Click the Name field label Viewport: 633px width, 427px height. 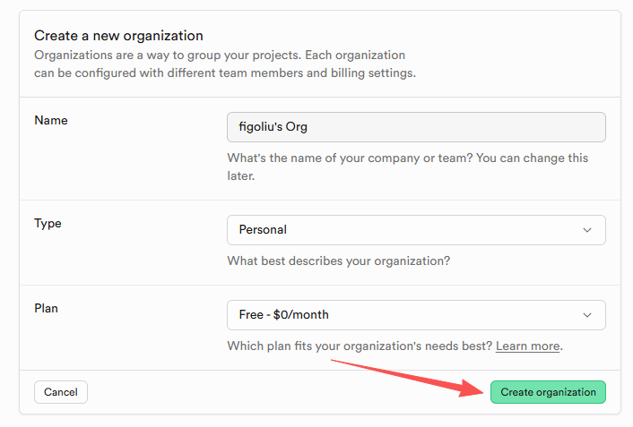point(51,120)
